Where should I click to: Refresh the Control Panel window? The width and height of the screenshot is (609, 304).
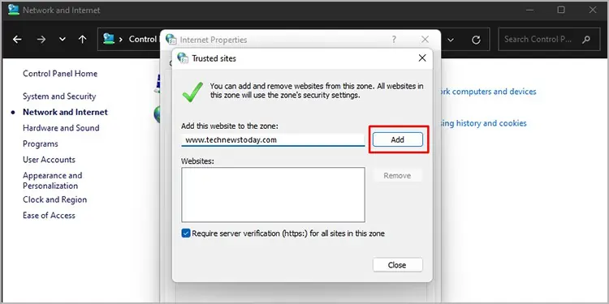(x=476, y=40)
